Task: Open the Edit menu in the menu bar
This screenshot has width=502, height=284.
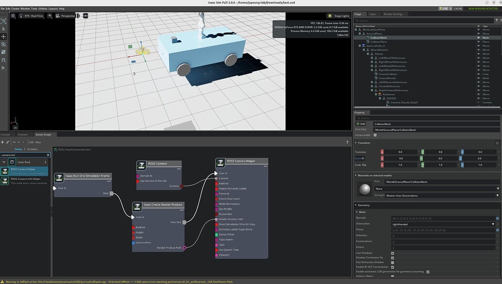Action: [x=8, y=8]
